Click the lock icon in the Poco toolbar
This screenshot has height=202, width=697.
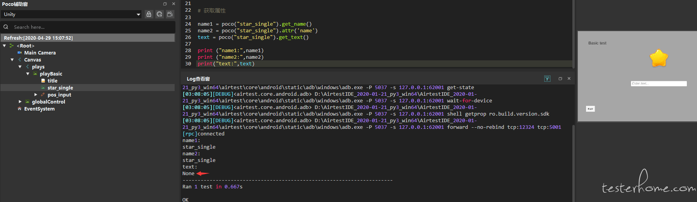tap(149, 14)
